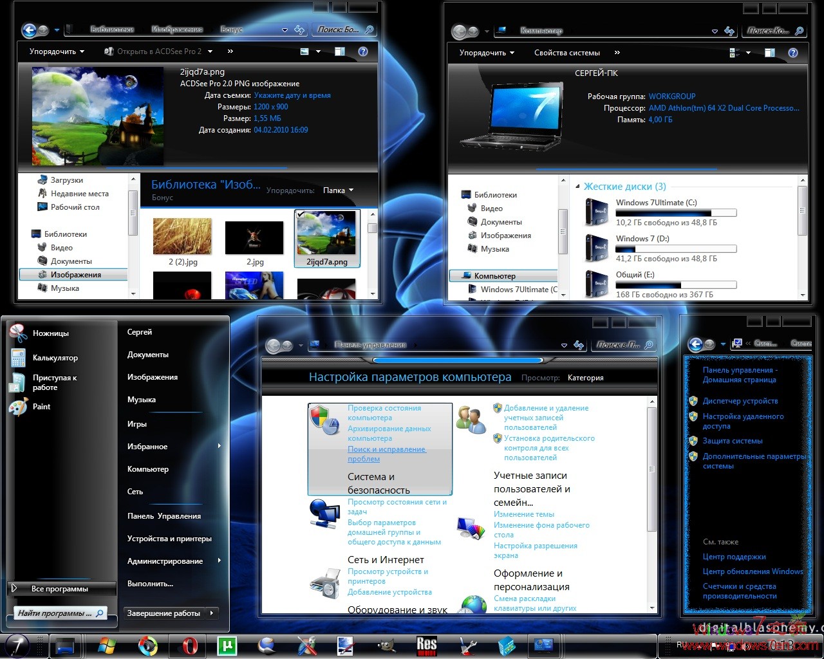This screenshot has width=824, height=659.
Task: Refresh the Images library window address bar
Action: (x=299, y=30)
